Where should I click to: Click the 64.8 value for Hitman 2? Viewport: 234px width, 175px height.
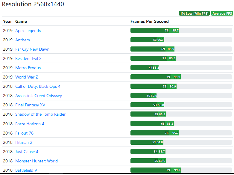pyautogui.click(x=159, y=142)
